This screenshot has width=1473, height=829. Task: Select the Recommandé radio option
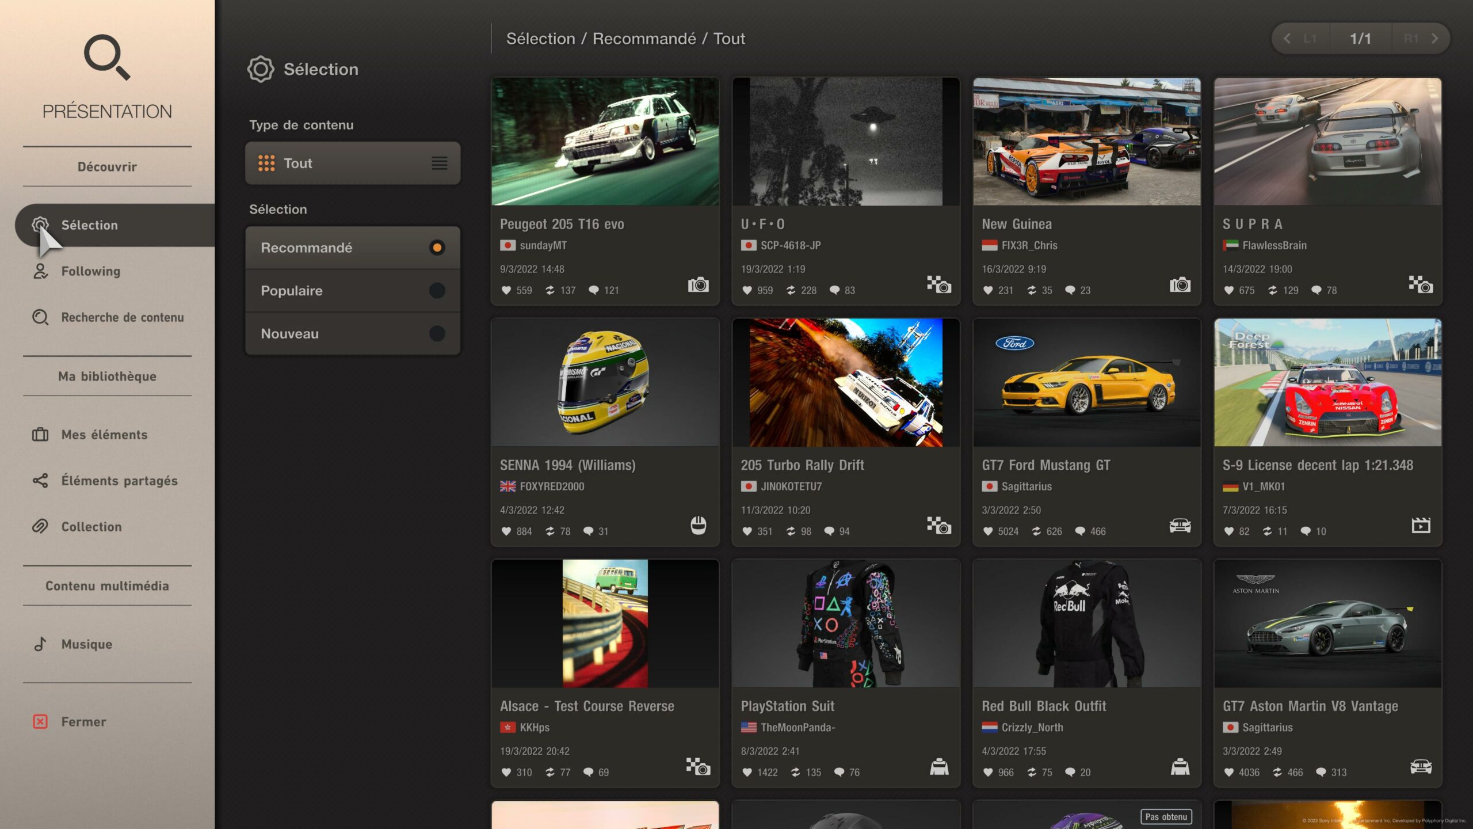353,248
